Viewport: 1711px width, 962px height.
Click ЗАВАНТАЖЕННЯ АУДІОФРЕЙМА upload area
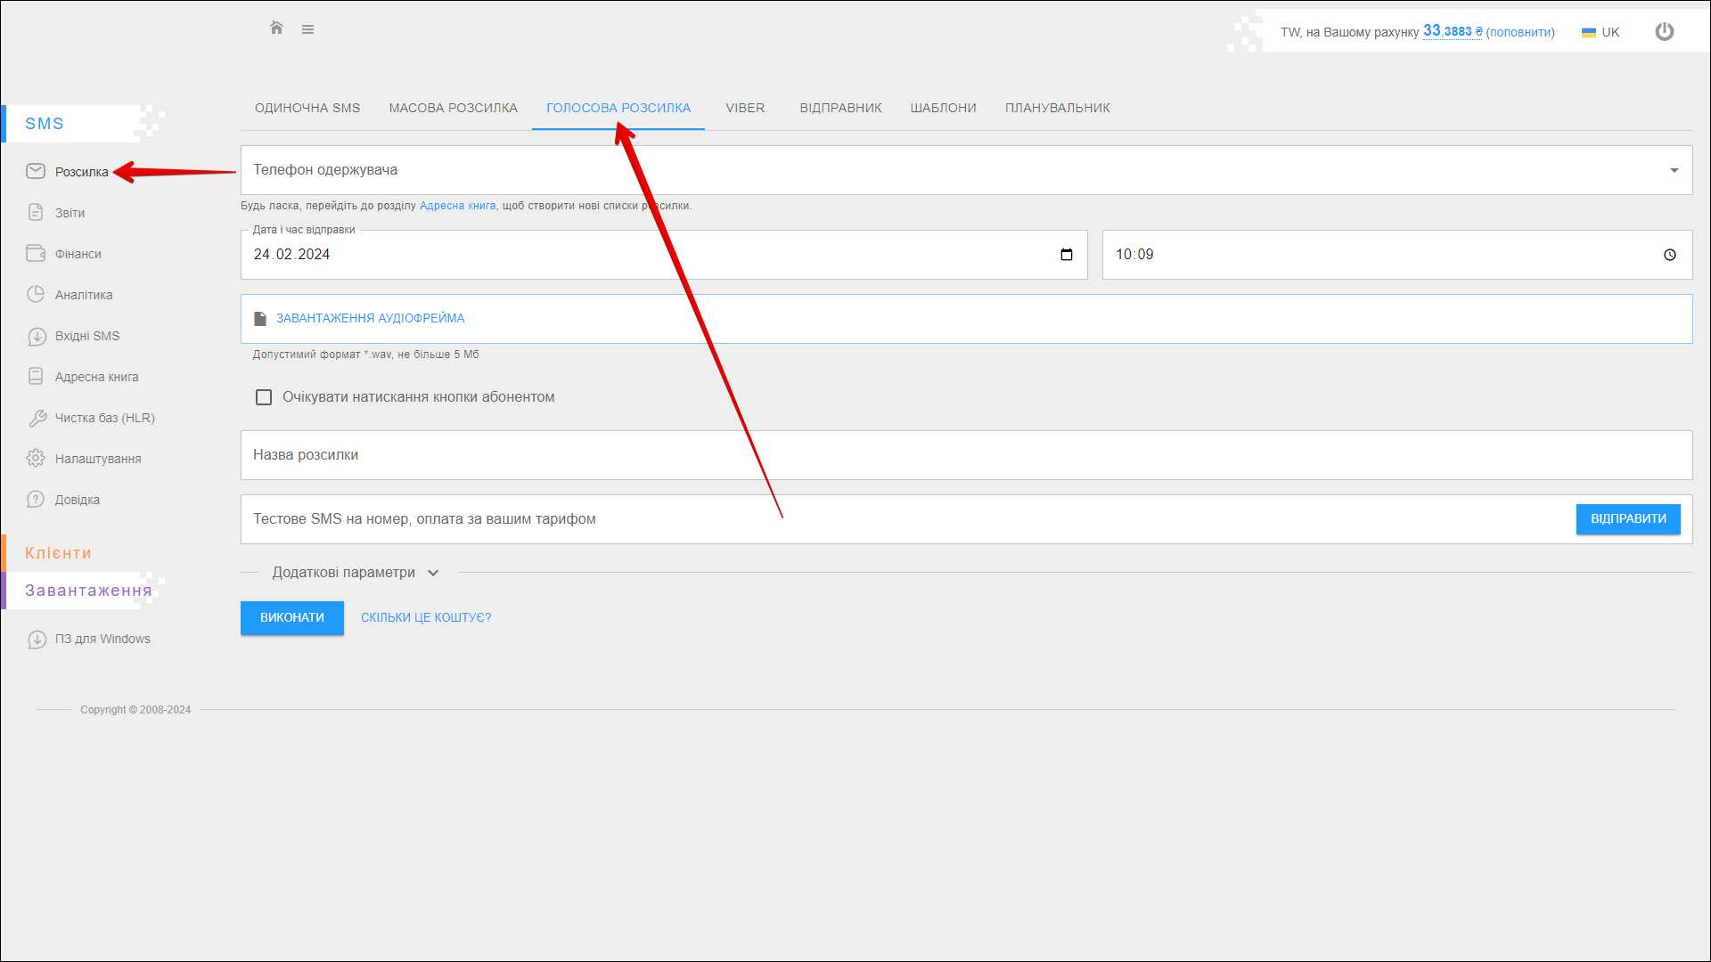[370, 318]
